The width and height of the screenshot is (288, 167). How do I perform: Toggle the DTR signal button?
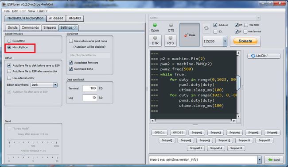155,41
